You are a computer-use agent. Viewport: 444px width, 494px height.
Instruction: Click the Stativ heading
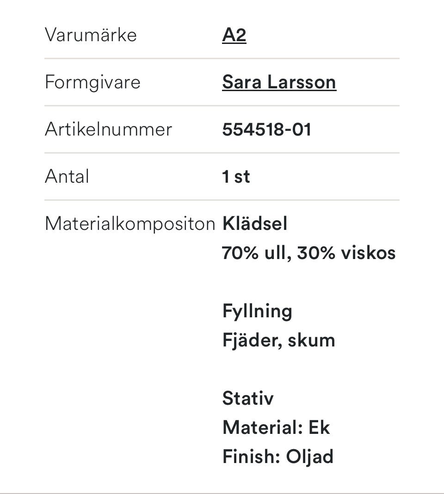248,398
